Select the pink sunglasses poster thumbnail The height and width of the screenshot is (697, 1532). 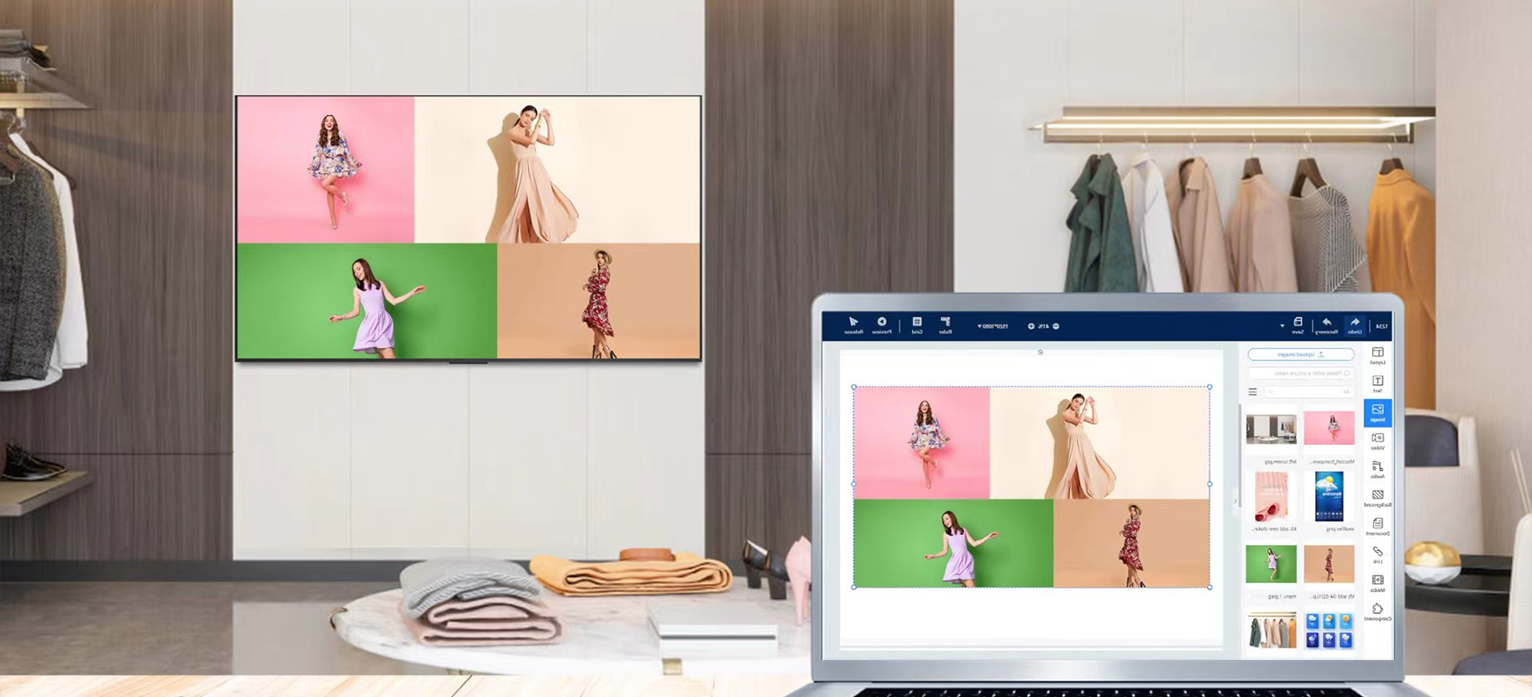tap(1271, 496)
